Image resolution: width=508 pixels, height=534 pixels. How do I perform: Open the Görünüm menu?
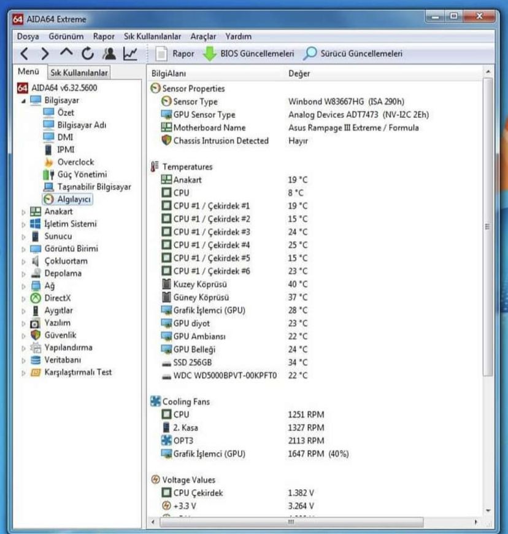click(x=66, y=36)
